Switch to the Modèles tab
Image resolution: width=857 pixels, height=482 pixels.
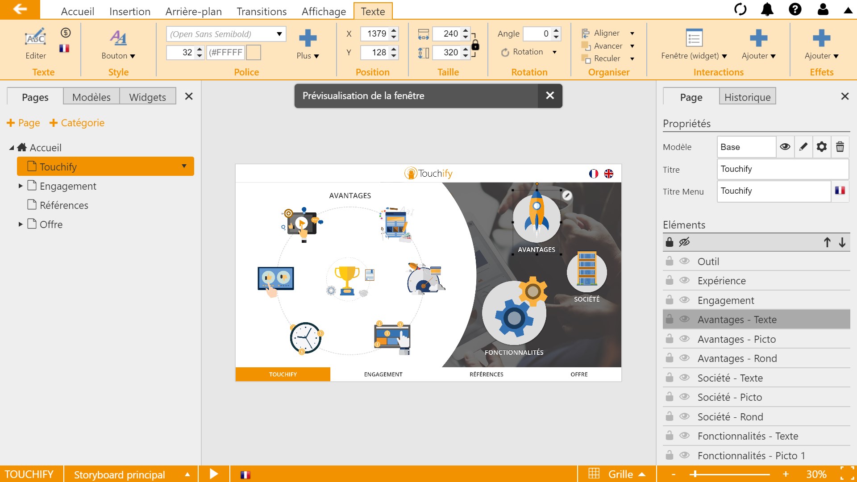click(91, 97)
